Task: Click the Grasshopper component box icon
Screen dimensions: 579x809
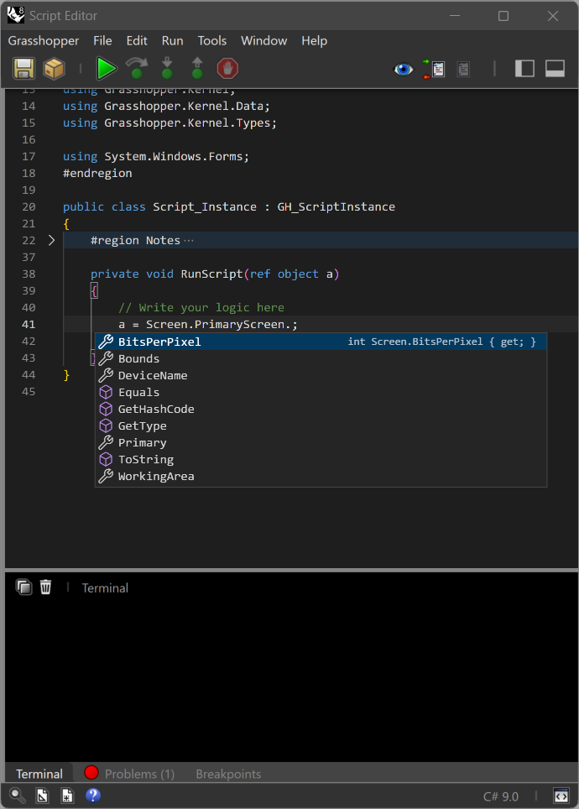Action: [x=53, y=68]
